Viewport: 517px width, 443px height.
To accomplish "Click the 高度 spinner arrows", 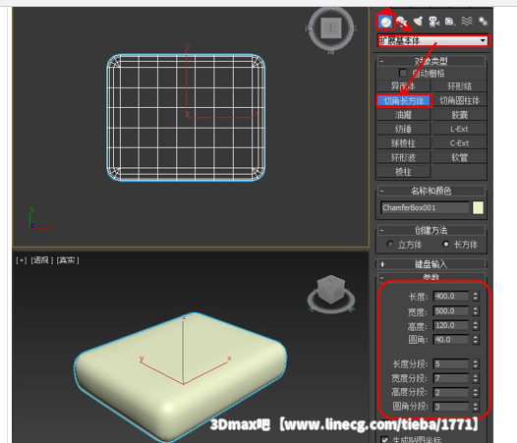I will [475, 325].
